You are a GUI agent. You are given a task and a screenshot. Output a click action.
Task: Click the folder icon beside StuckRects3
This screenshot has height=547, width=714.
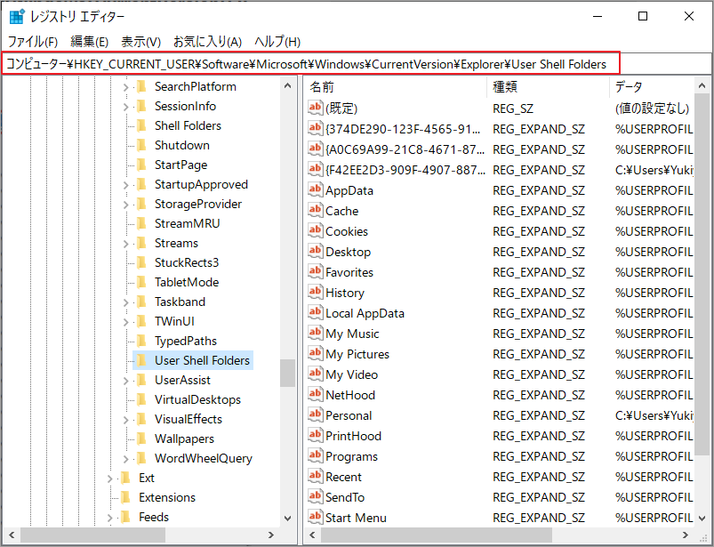141,262
